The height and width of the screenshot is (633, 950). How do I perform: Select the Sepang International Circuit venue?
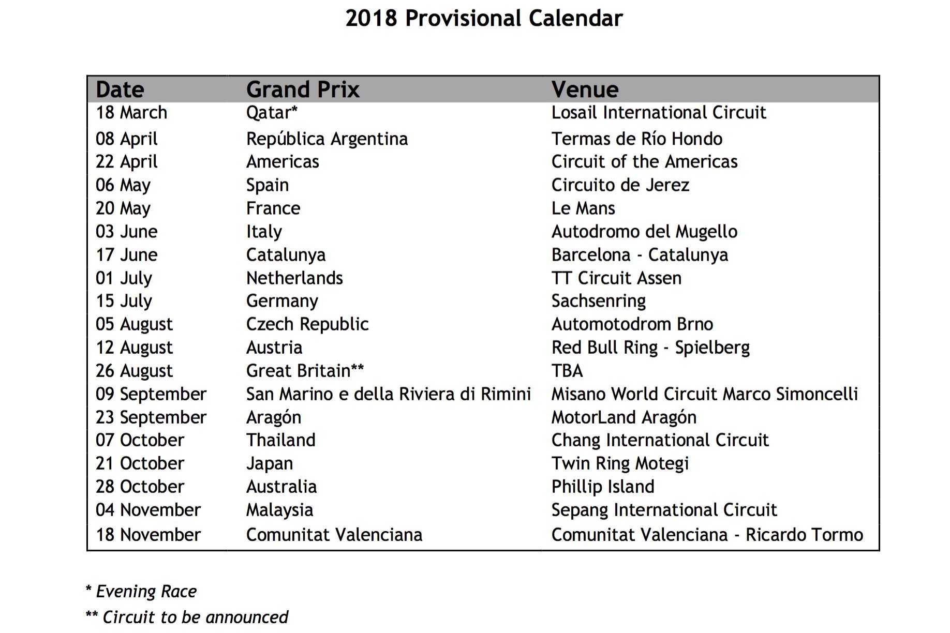(x=664, y=510)
